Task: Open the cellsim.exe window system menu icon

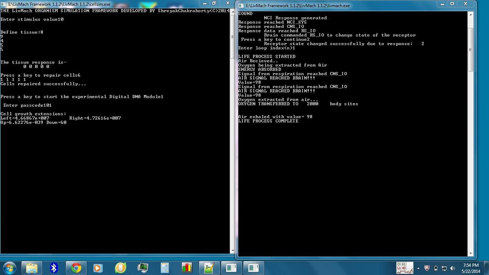Action: (x=4, y=4)
